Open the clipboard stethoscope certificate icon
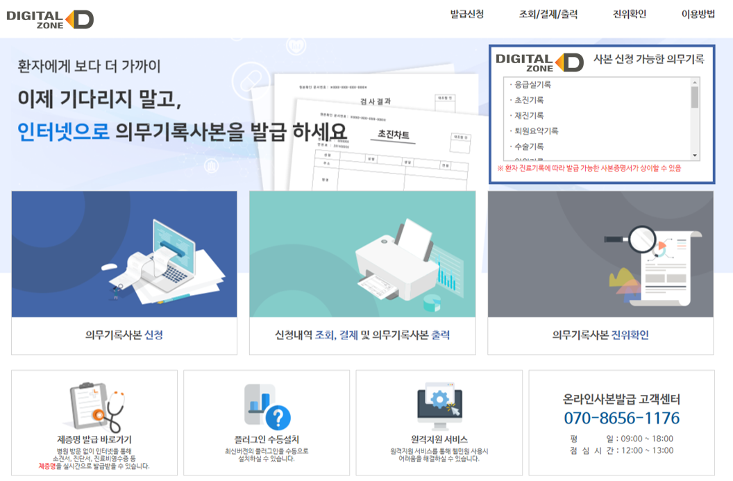 tap(94, 407)
